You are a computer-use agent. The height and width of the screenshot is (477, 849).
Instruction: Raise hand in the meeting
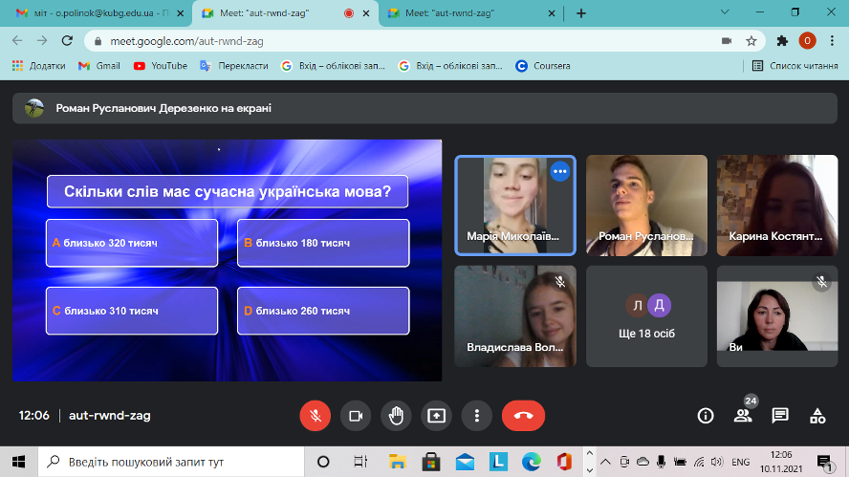(396, 416)
